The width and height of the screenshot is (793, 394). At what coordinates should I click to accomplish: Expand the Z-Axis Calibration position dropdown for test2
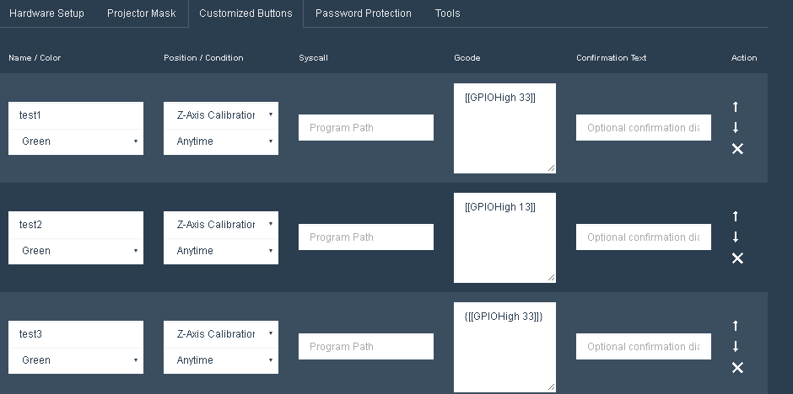[x=221, y=225]
